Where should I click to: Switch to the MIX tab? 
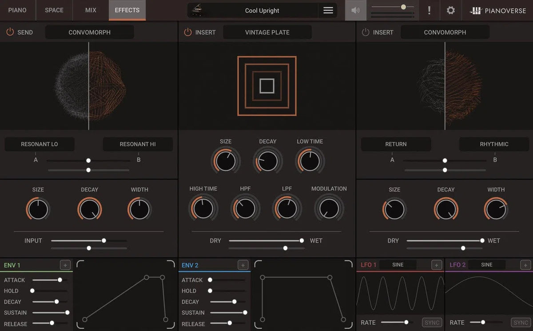[91, 10]
